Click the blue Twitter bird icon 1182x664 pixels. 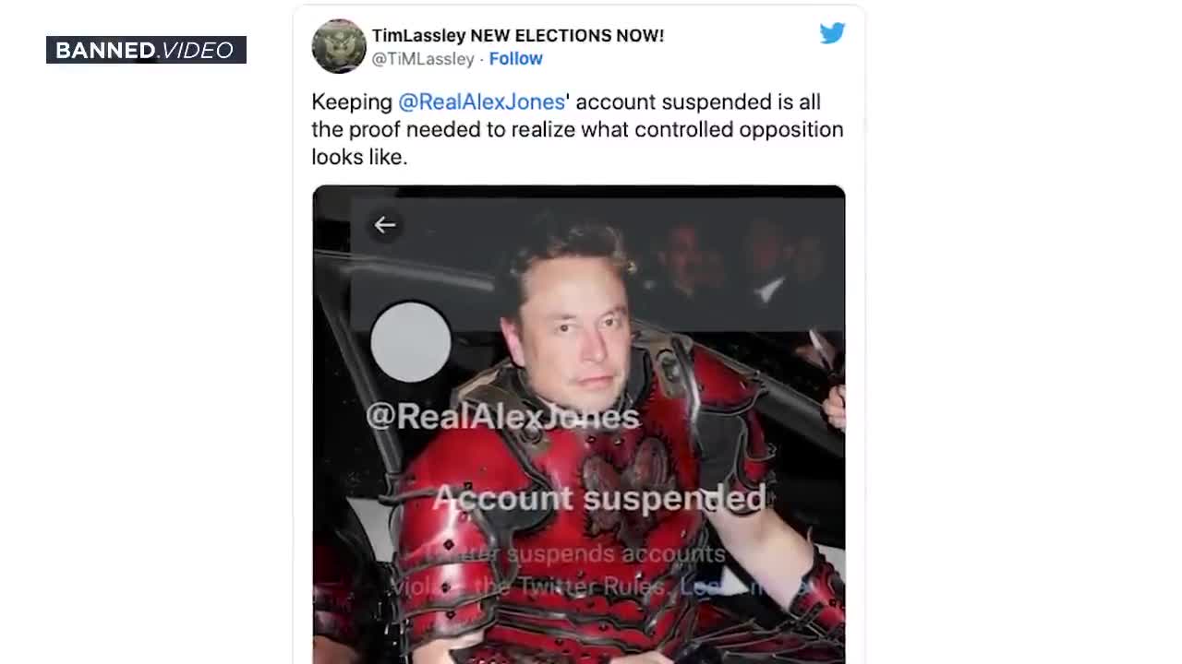pyautogui.click(x=832, y=33)
